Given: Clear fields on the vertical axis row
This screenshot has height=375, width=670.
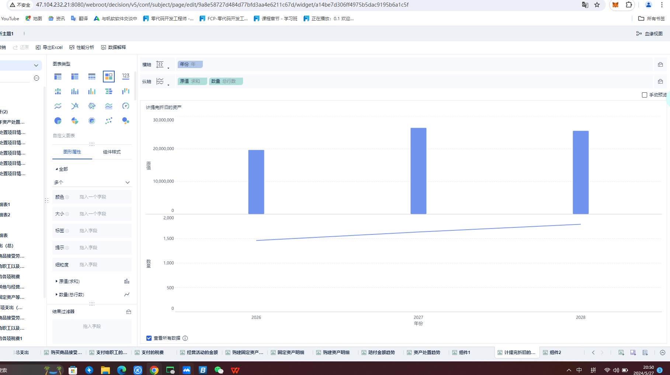Looking at the screenshot, I should (660, 81).
